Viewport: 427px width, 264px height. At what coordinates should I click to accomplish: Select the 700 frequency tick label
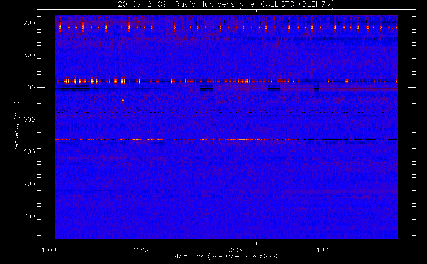click(x=29, y=184)
